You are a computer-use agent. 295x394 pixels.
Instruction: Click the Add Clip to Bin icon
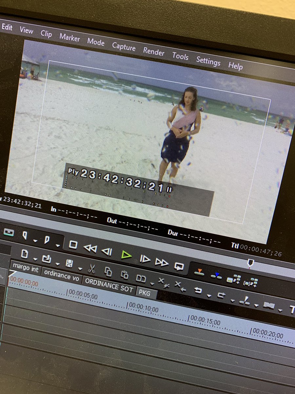tap(234, 279)
